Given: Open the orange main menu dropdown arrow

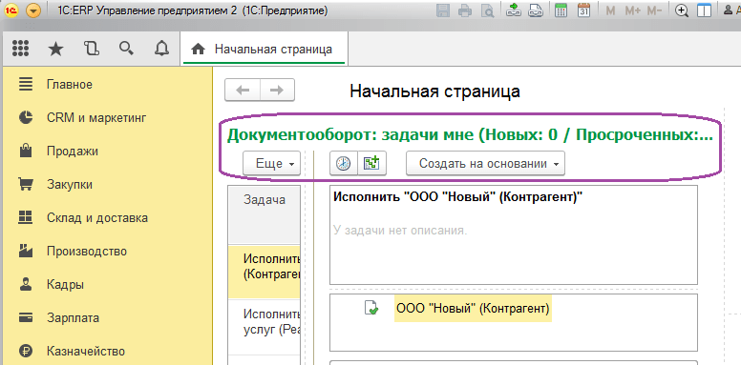Looking at the screenshot, I should click(x=33, y=10).
